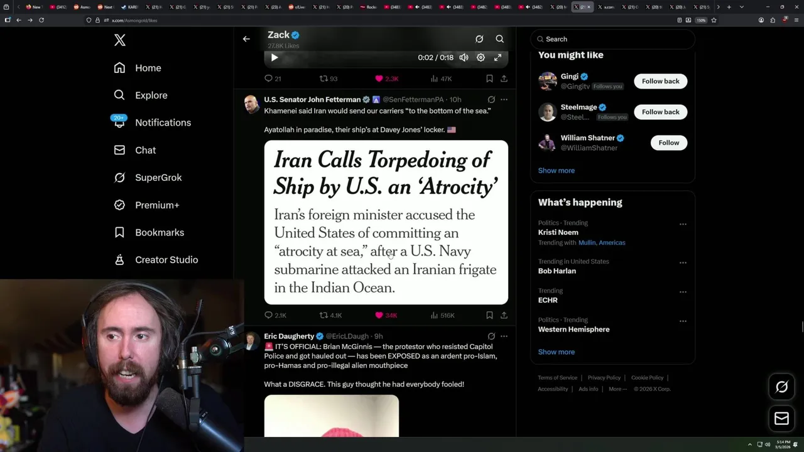
Task: Grok-explain the Eric Daugherty post
Action: tap(491, 336)
